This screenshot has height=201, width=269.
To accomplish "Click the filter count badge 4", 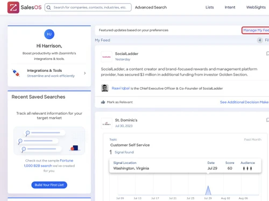I will pos(260,40).
